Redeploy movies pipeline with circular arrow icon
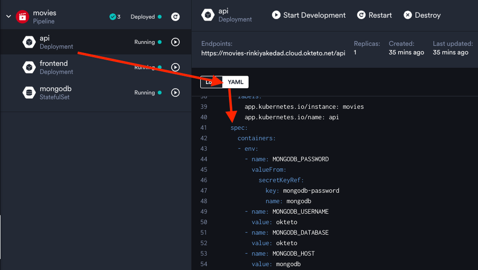Viewport: 478px width, 270px height. point(175,17)
